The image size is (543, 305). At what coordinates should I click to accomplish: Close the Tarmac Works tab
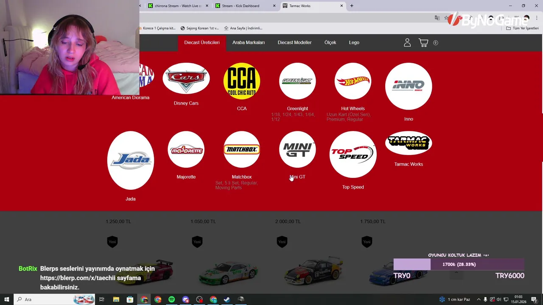[x=341, y=6]
